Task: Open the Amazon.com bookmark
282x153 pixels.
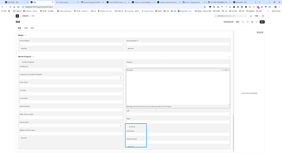Action: tap(105, 11)
